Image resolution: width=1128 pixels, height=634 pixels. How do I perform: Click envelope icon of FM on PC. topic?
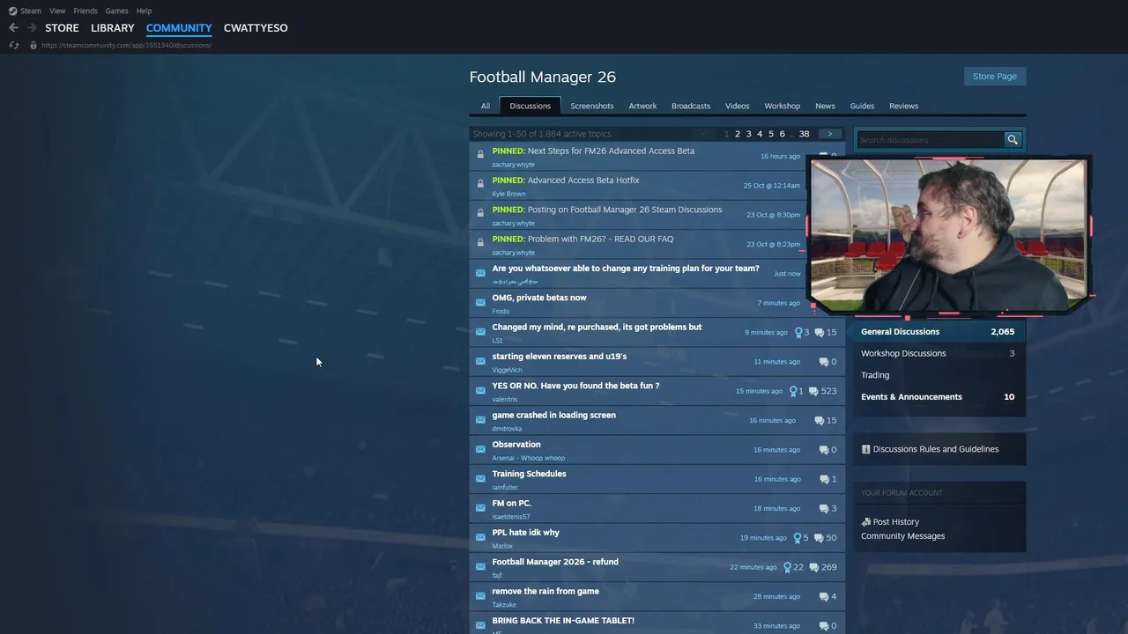(480, 508)
